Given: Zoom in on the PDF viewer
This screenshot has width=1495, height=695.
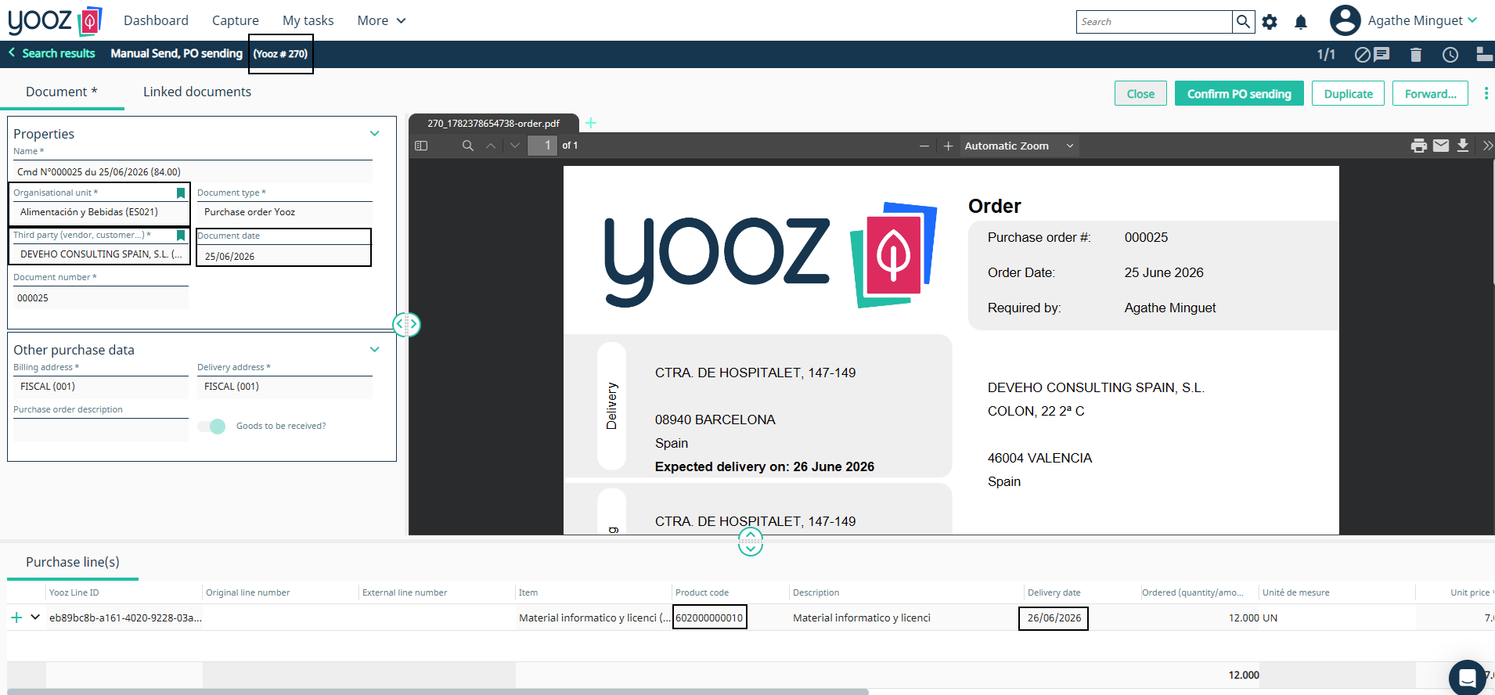Looking at the screenshot, I should tap(948, 146).
